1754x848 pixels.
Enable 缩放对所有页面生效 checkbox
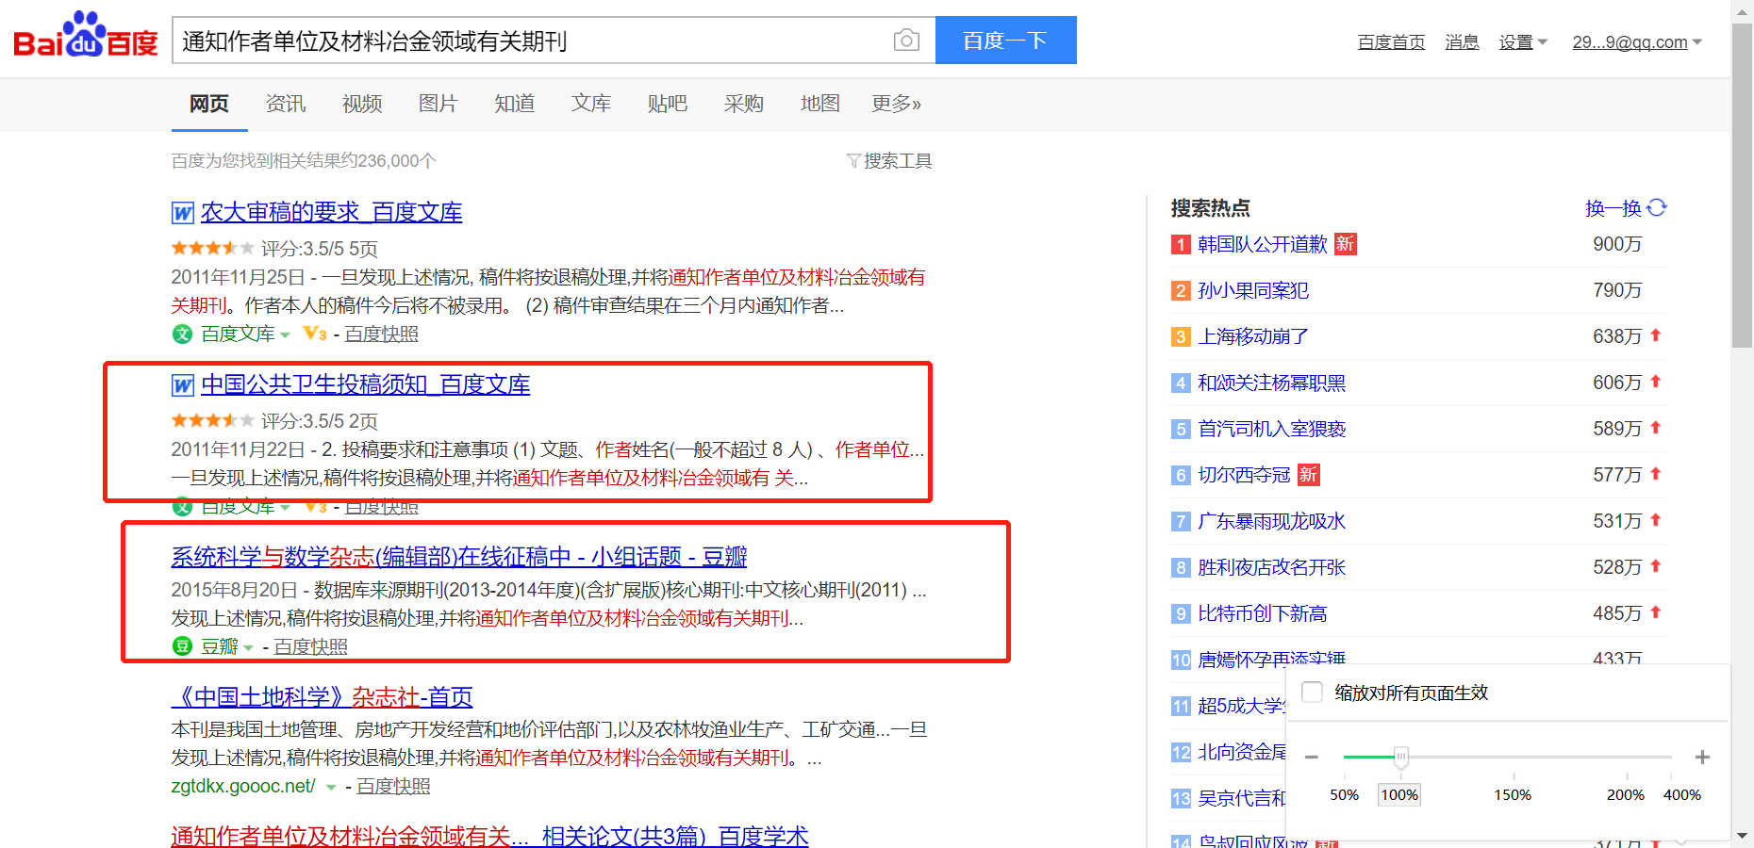1312,693
